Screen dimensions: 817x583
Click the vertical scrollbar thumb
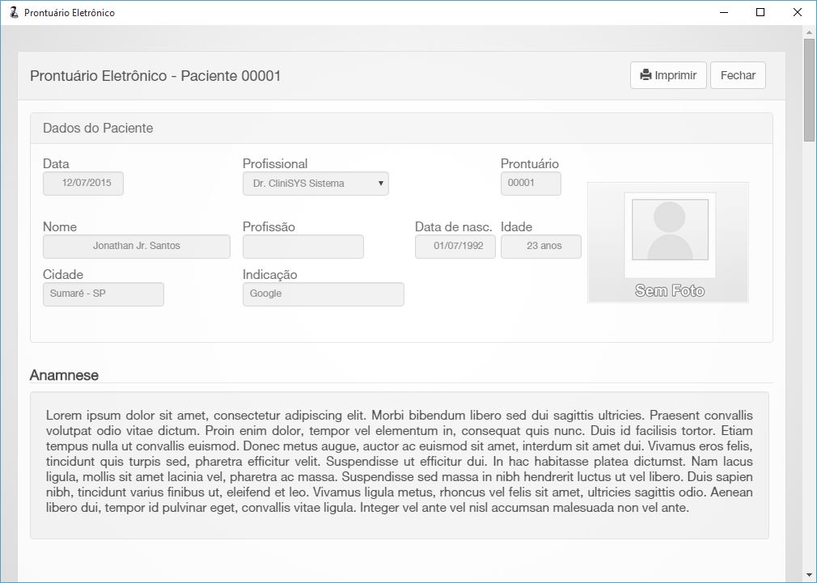pos(809,89)
